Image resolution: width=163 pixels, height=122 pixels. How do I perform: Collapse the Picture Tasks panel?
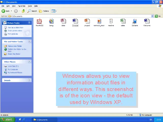coord(29,23)
